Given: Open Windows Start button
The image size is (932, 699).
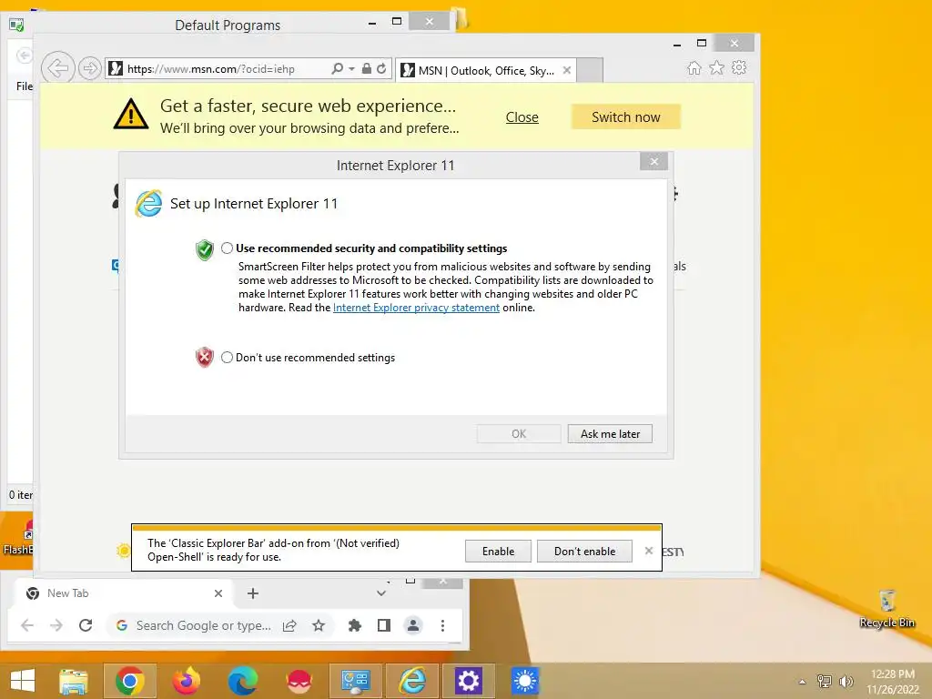Looking at the screenshot, I should click(x=23, y=681).
